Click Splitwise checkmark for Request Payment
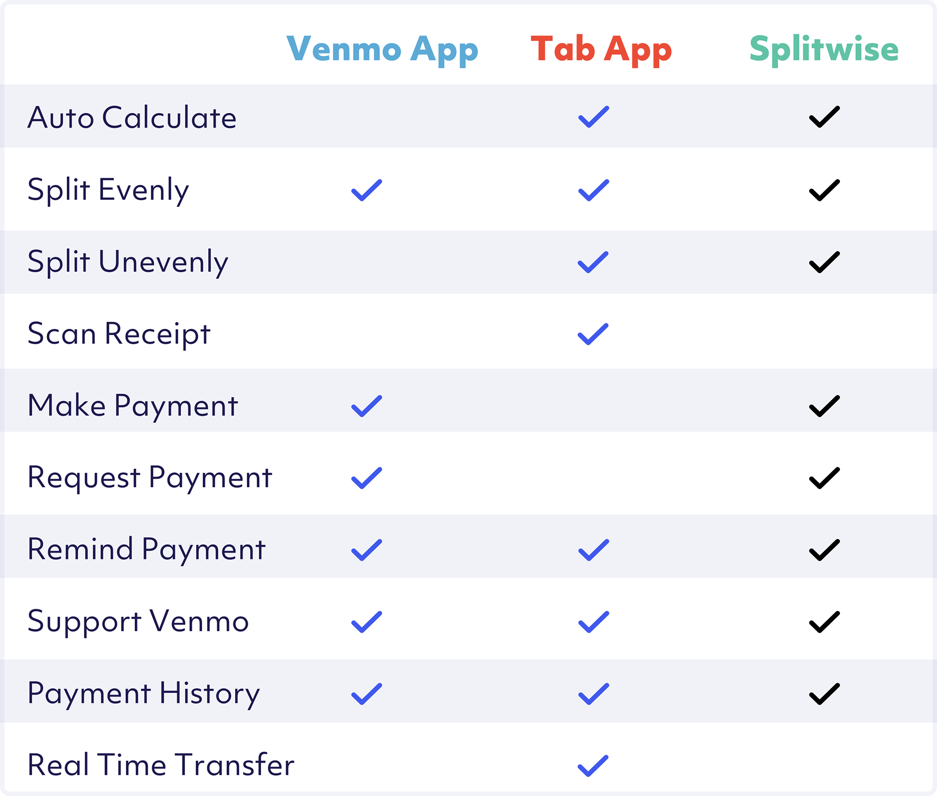Viewport: 937px width, 796px height. coord(824,478)
